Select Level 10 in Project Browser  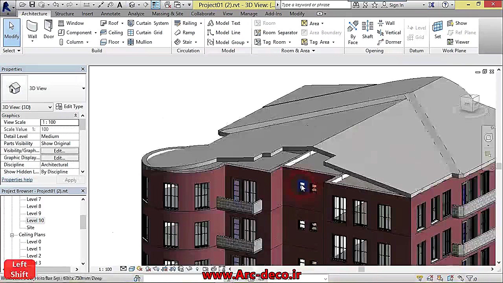[35, 221]
